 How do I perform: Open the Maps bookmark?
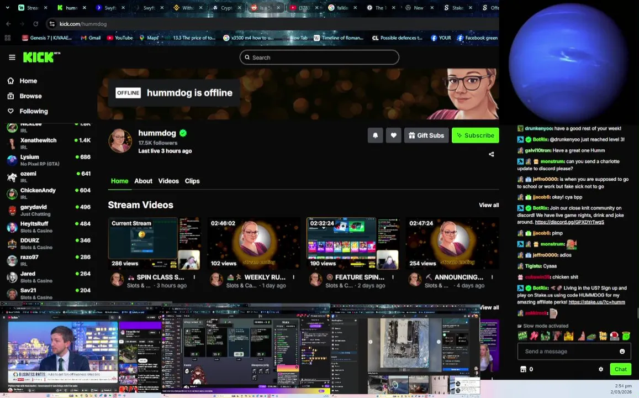click(149, 38)
